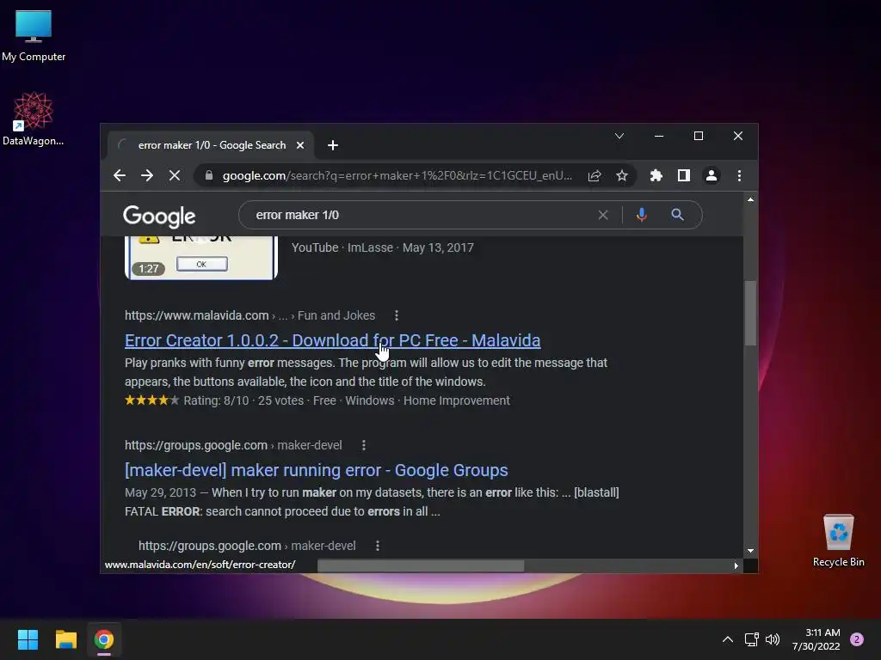Select the DataWagon desktop shortcut

coord(34,119)
